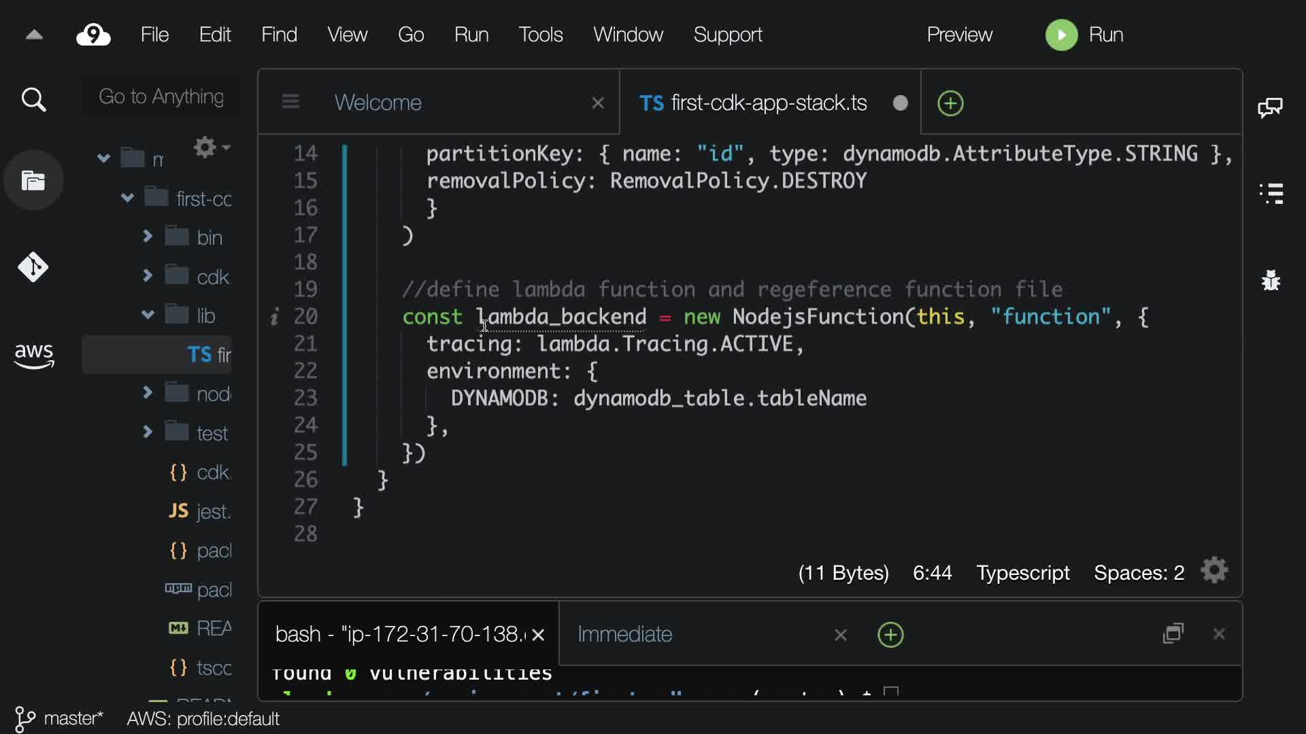
Task: Open the Tools menu
Action: 541,35
